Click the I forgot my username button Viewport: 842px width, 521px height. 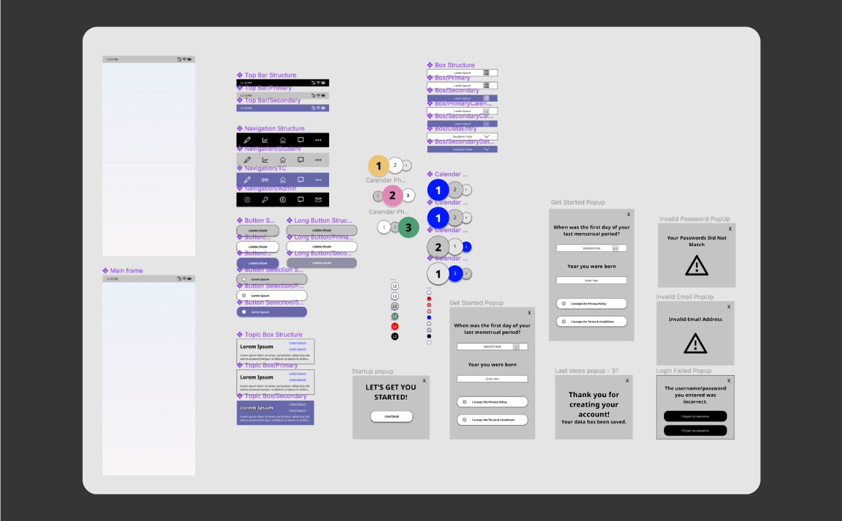tap(695, 416)
